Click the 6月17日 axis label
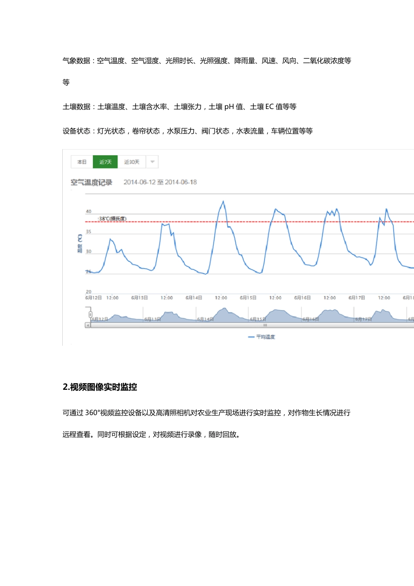Image resolution: width=414 pixels, height=586 pixels. tap(357, 298)
